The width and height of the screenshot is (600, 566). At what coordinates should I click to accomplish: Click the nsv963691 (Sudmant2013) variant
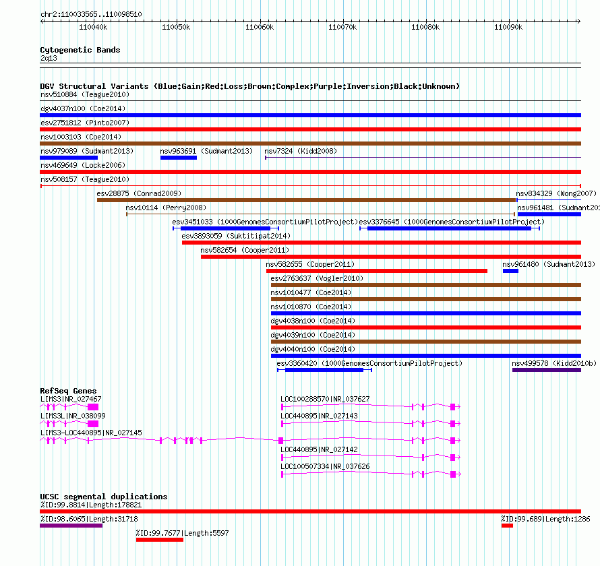click(x=179, y=158)
